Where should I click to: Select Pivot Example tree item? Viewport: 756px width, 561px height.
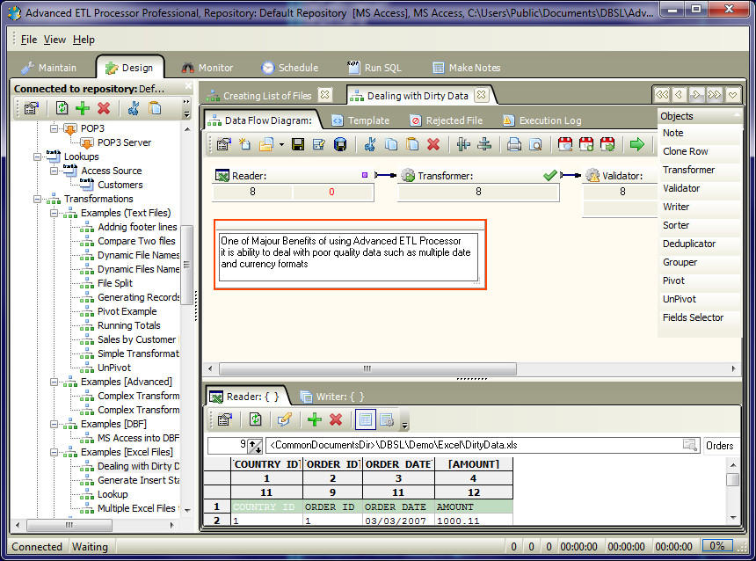(x=127, y=311)
